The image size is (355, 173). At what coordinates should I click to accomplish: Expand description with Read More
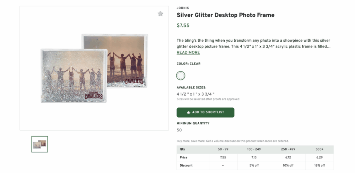pyautogui.click(x=188, y=53)
